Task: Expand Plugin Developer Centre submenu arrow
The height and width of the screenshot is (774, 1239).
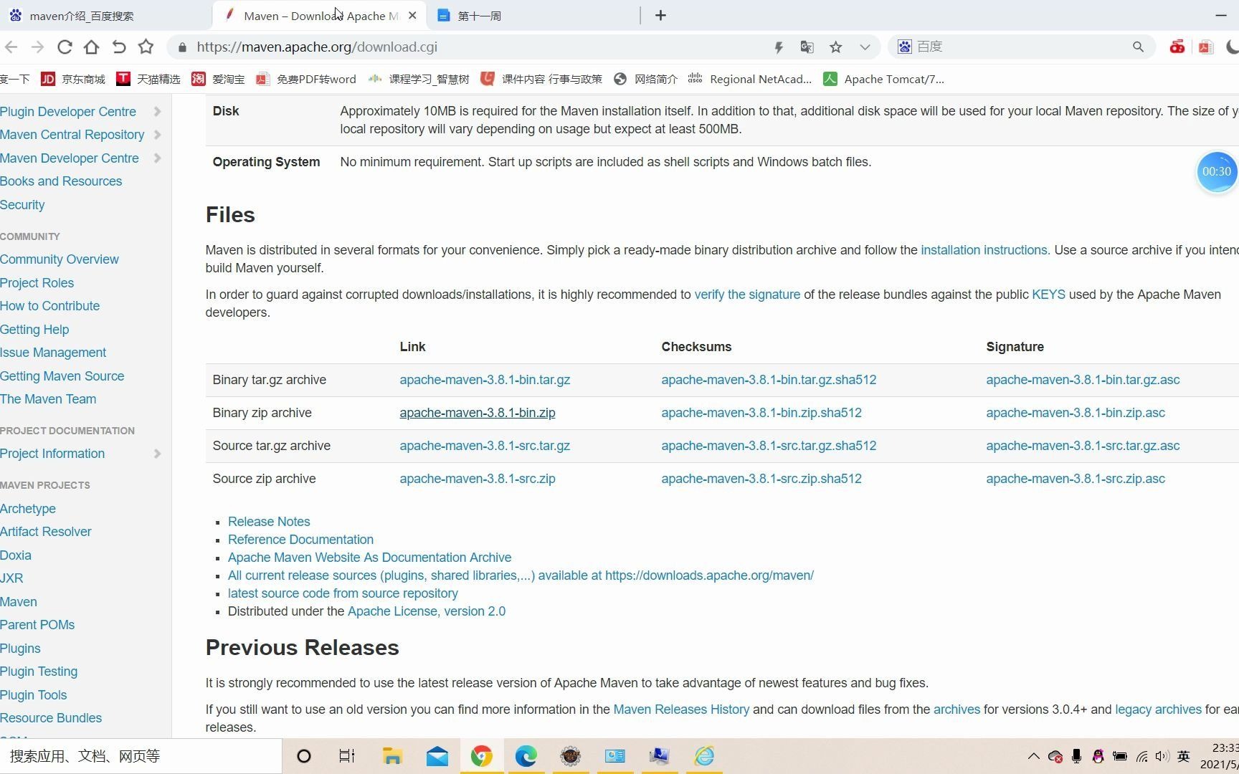Action: [x=157, y=112]
